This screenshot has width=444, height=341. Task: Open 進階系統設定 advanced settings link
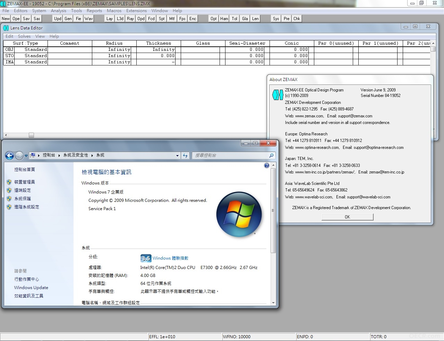(27, 207)
